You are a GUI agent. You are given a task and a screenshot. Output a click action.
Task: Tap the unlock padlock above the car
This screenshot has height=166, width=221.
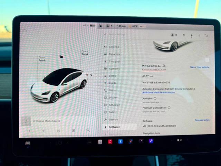coord(61,56)
